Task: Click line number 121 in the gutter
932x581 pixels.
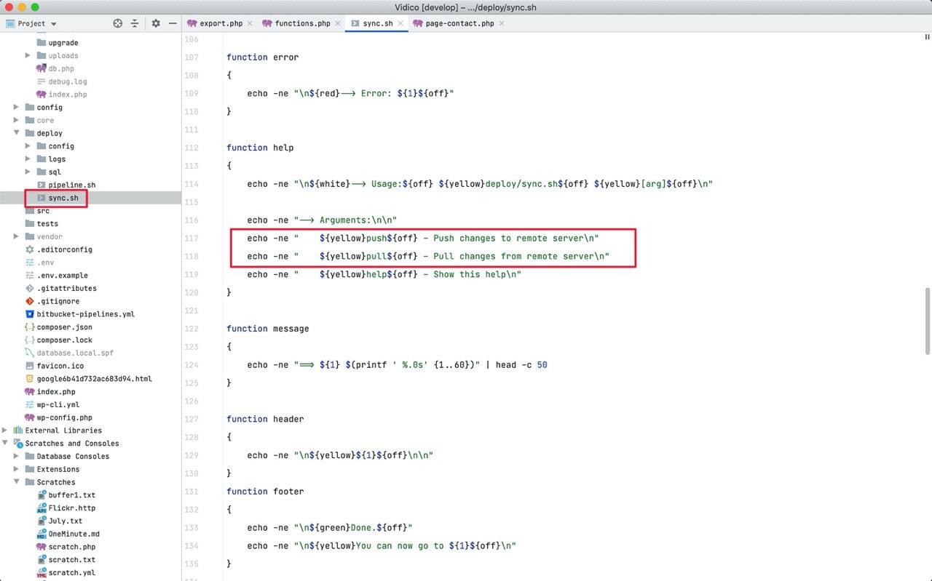Action: (191, 310)
